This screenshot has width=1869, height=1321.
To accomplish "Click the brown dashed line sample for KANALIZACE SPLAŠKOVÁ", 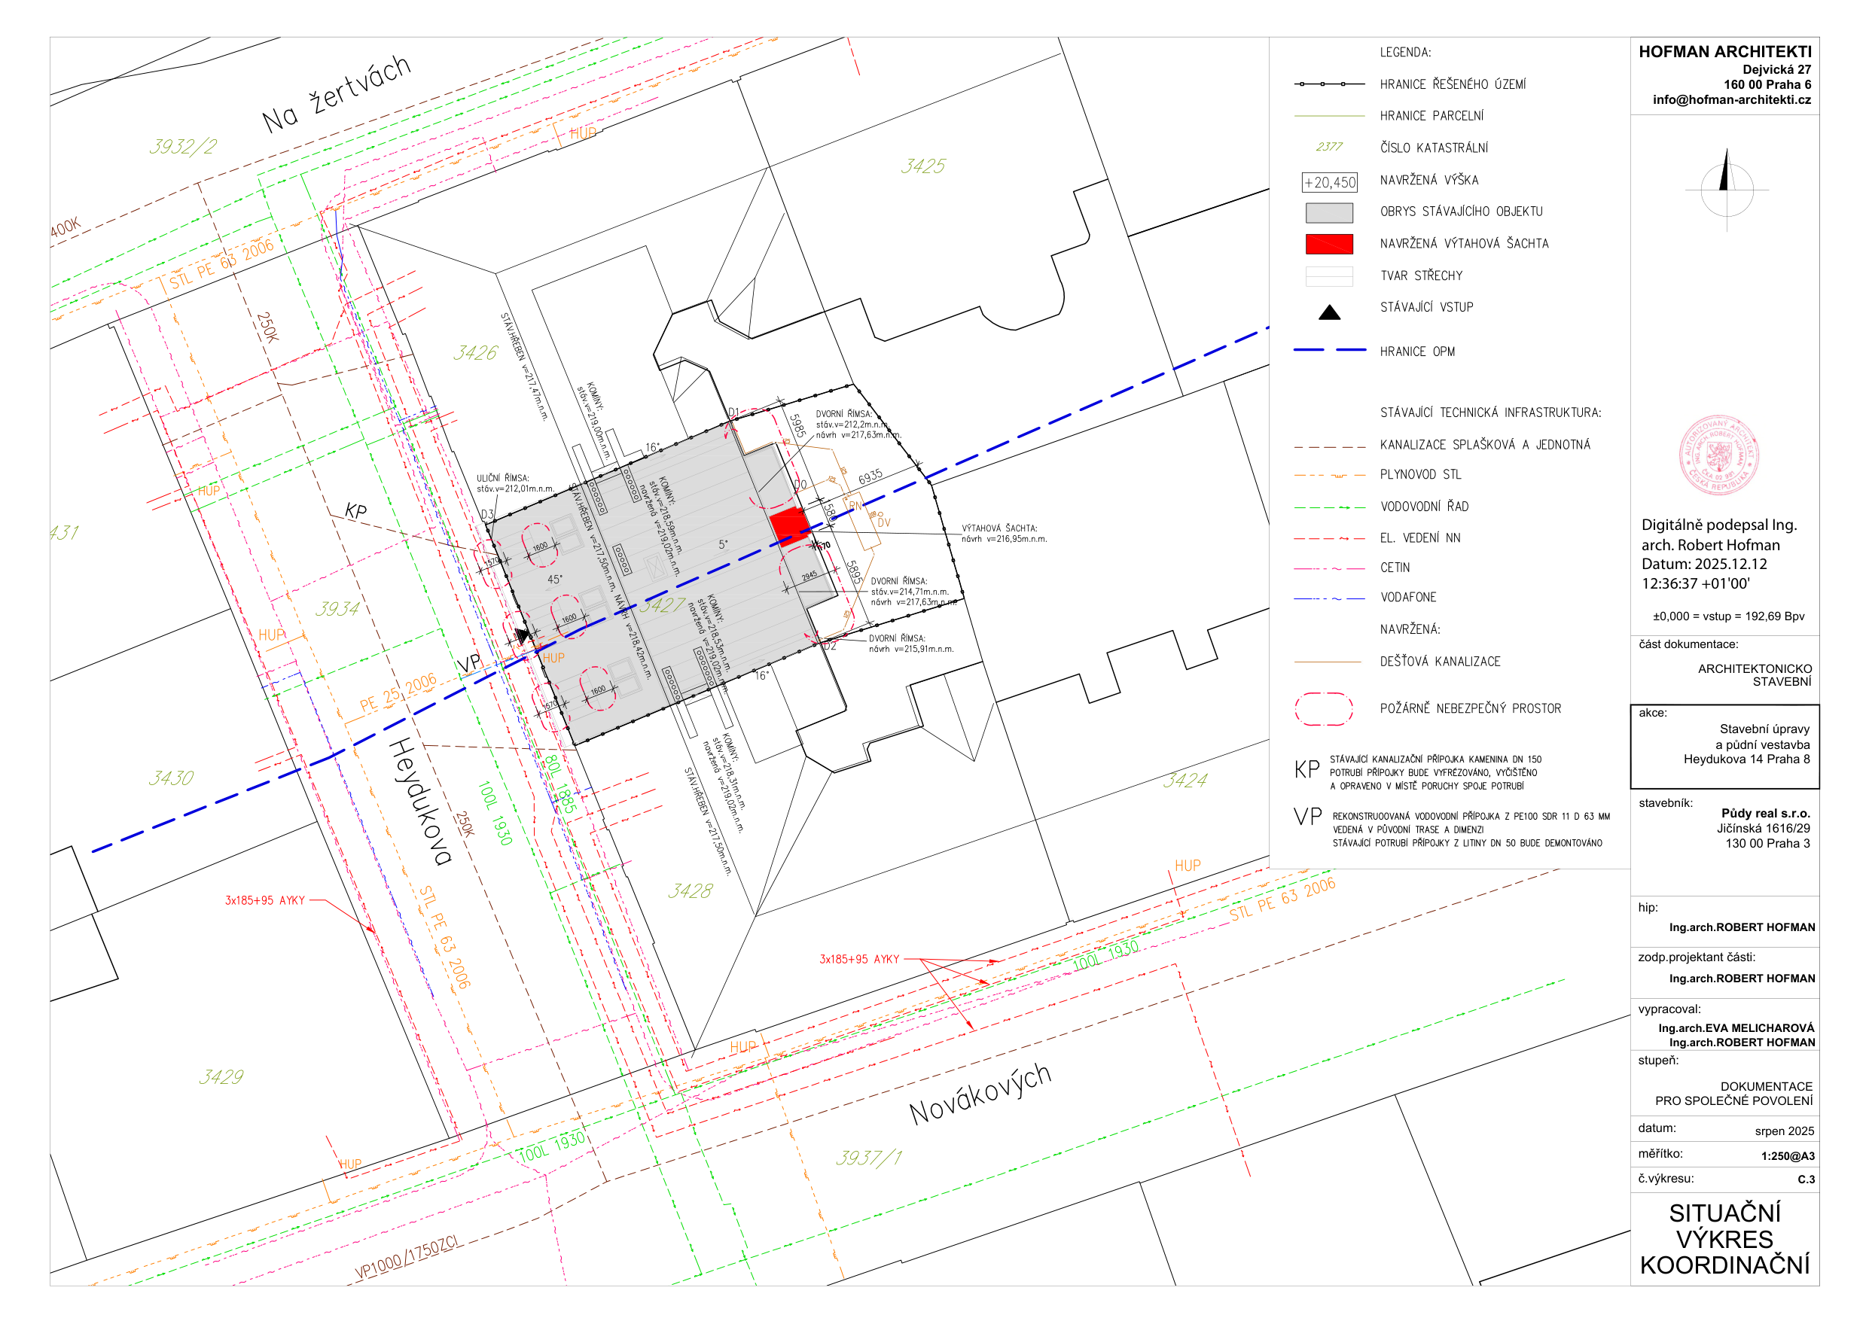I will 1329,447.
